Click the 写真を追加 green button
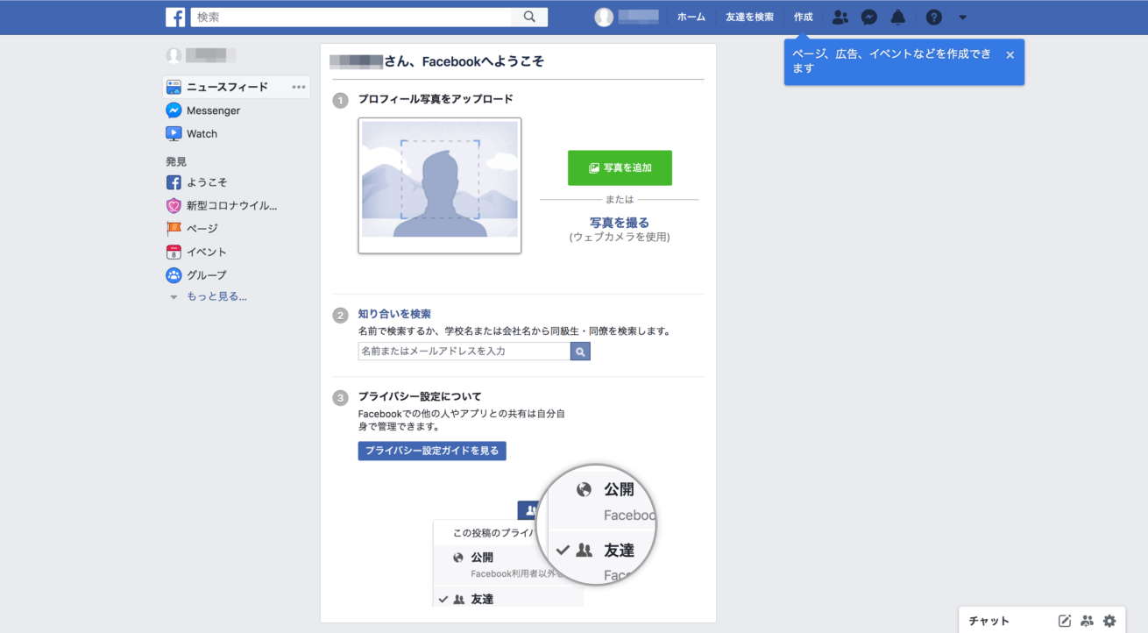1148x633 pixels. [x=620, y=167]
